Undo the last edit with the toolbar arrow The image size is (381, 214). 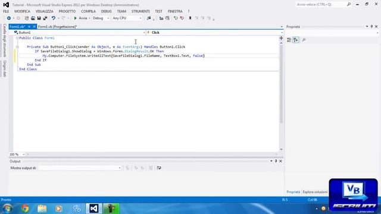[x=54, y=18]
